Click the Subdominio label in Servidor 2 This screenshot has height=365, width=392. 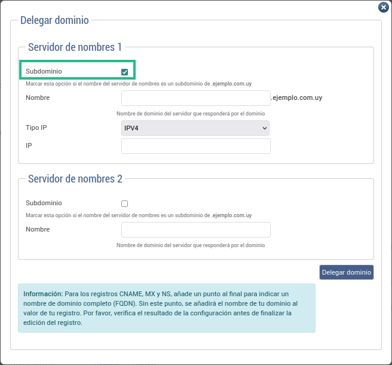point(44,203)
